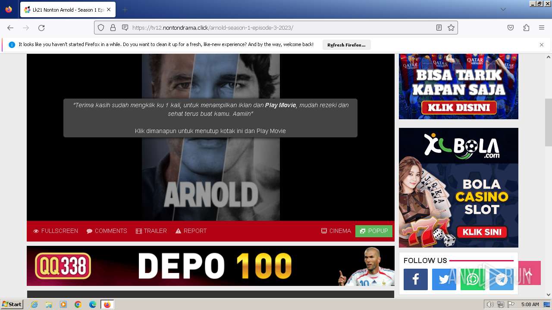Open the tracking protection shield icon
The width and height of the screenshot is (552, 310).
point(101,28)
